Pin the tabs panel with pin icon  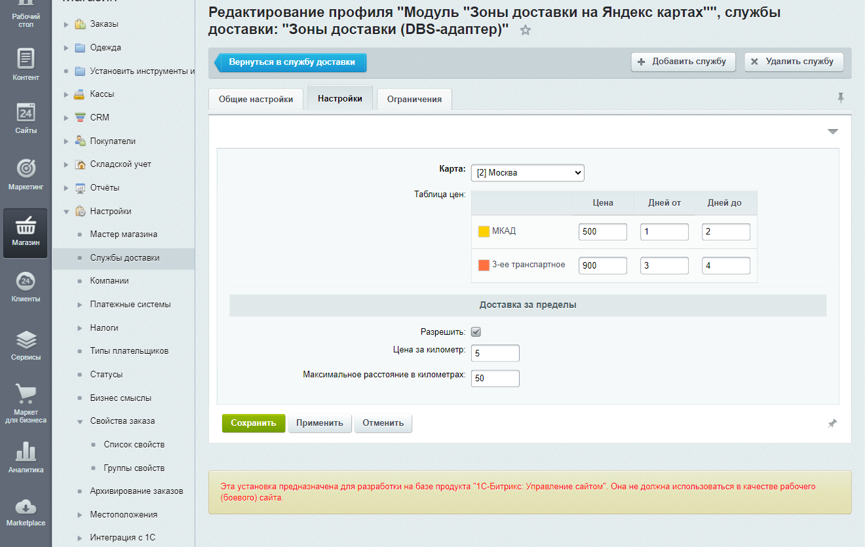coord(841,98)
